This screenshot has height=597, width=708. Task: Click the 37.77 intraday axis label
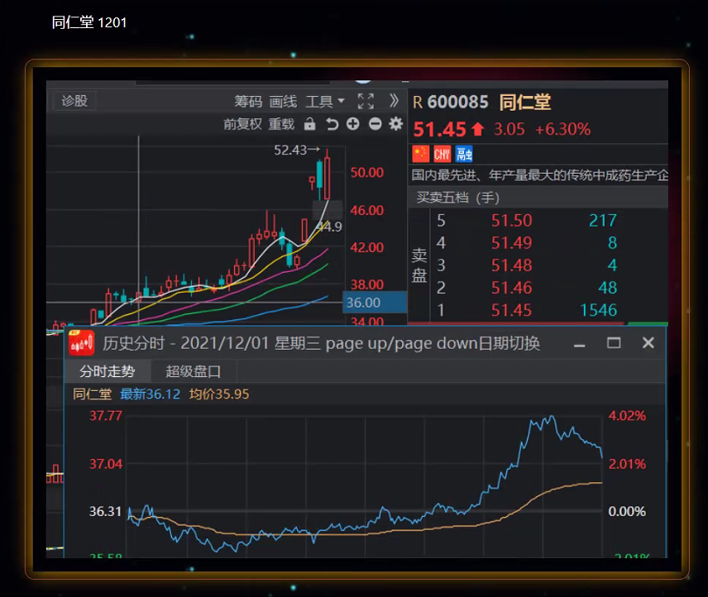(x=106, y=416)
